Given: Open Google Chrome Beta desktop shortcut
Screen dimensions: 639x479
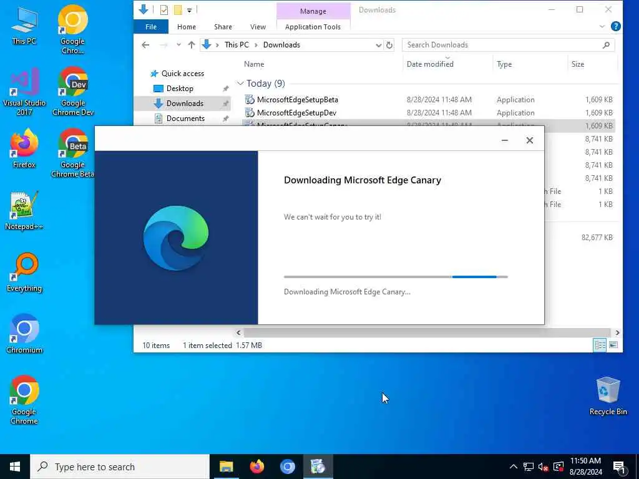Looking at the screenshot, I should pyautogui.click(x=73, y=153).
